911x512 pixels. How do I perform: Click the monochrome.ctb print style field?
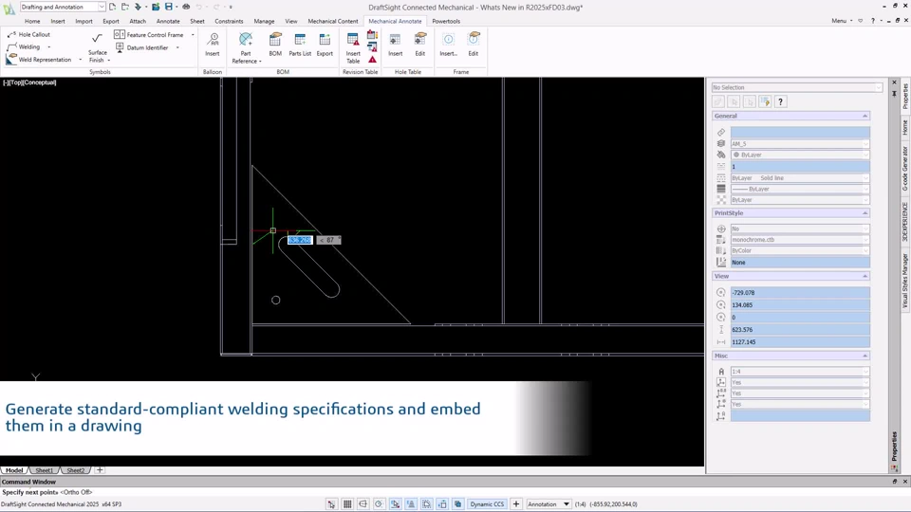(x=800, y=240)
